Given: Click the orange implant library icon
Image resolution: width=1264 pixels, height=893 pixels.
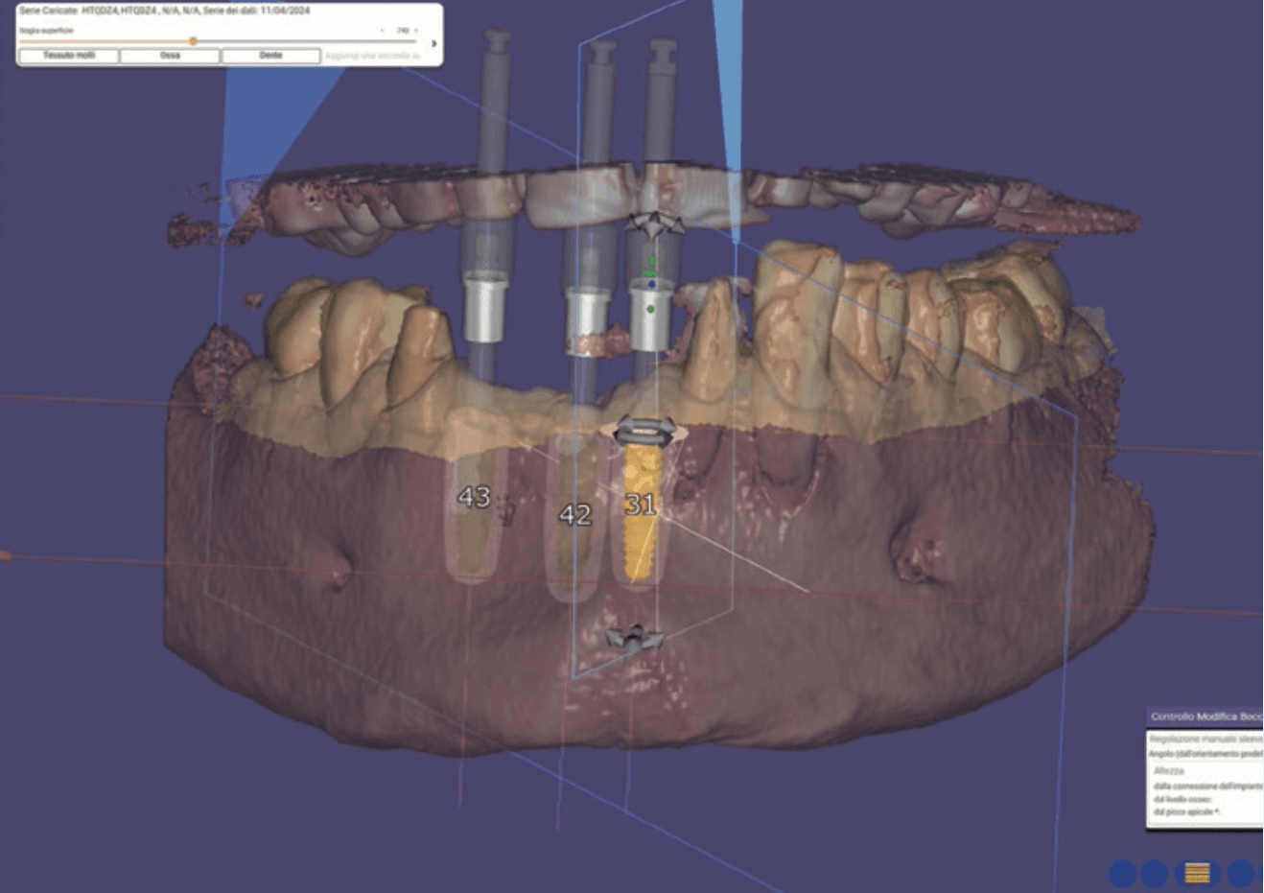Looking at the screenshot, I should point(1197,873).
